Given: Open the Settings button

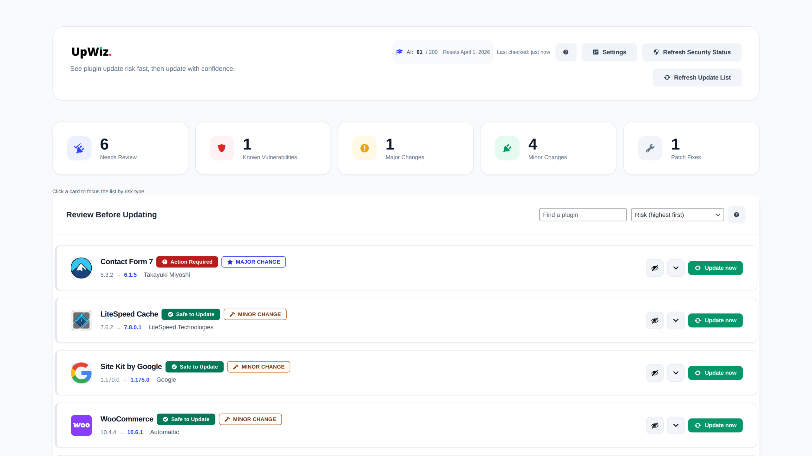Looking at the screenshot, I should pyautogui.click(x=609, y=52).
